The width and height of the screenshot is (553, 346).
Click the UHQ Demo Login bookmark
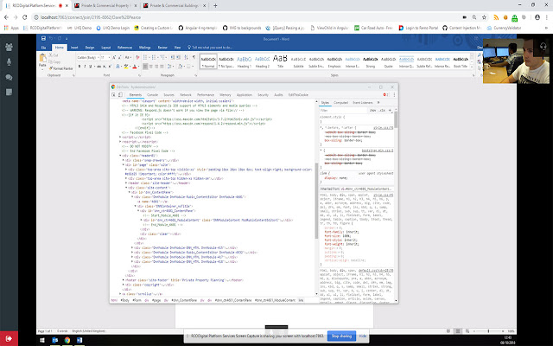pos(113,28)
